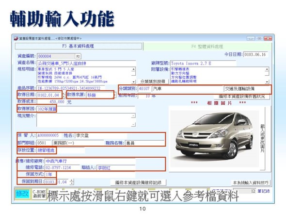Screen dimensions: 286x215
Task: Click the 業務部(一) department field
Action: point(78,143)
